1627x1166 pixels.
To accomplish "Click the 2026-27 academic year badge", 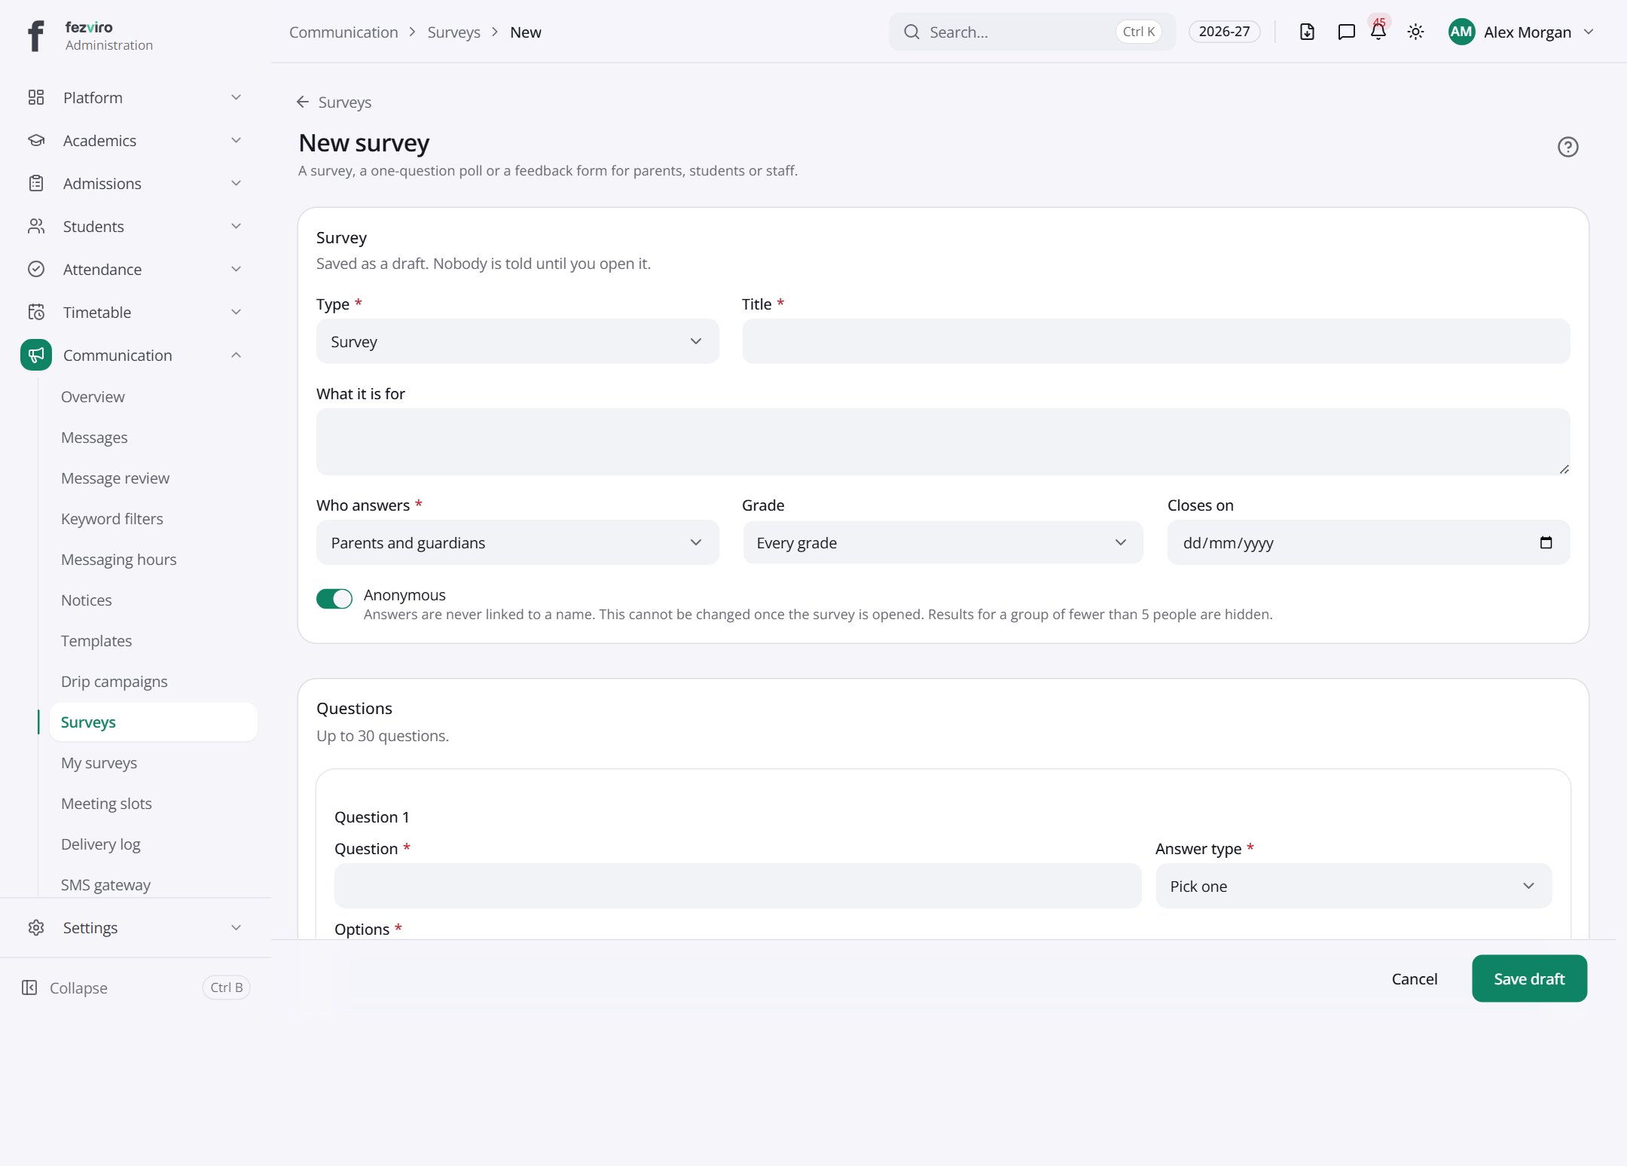I will click(1224, 32).
